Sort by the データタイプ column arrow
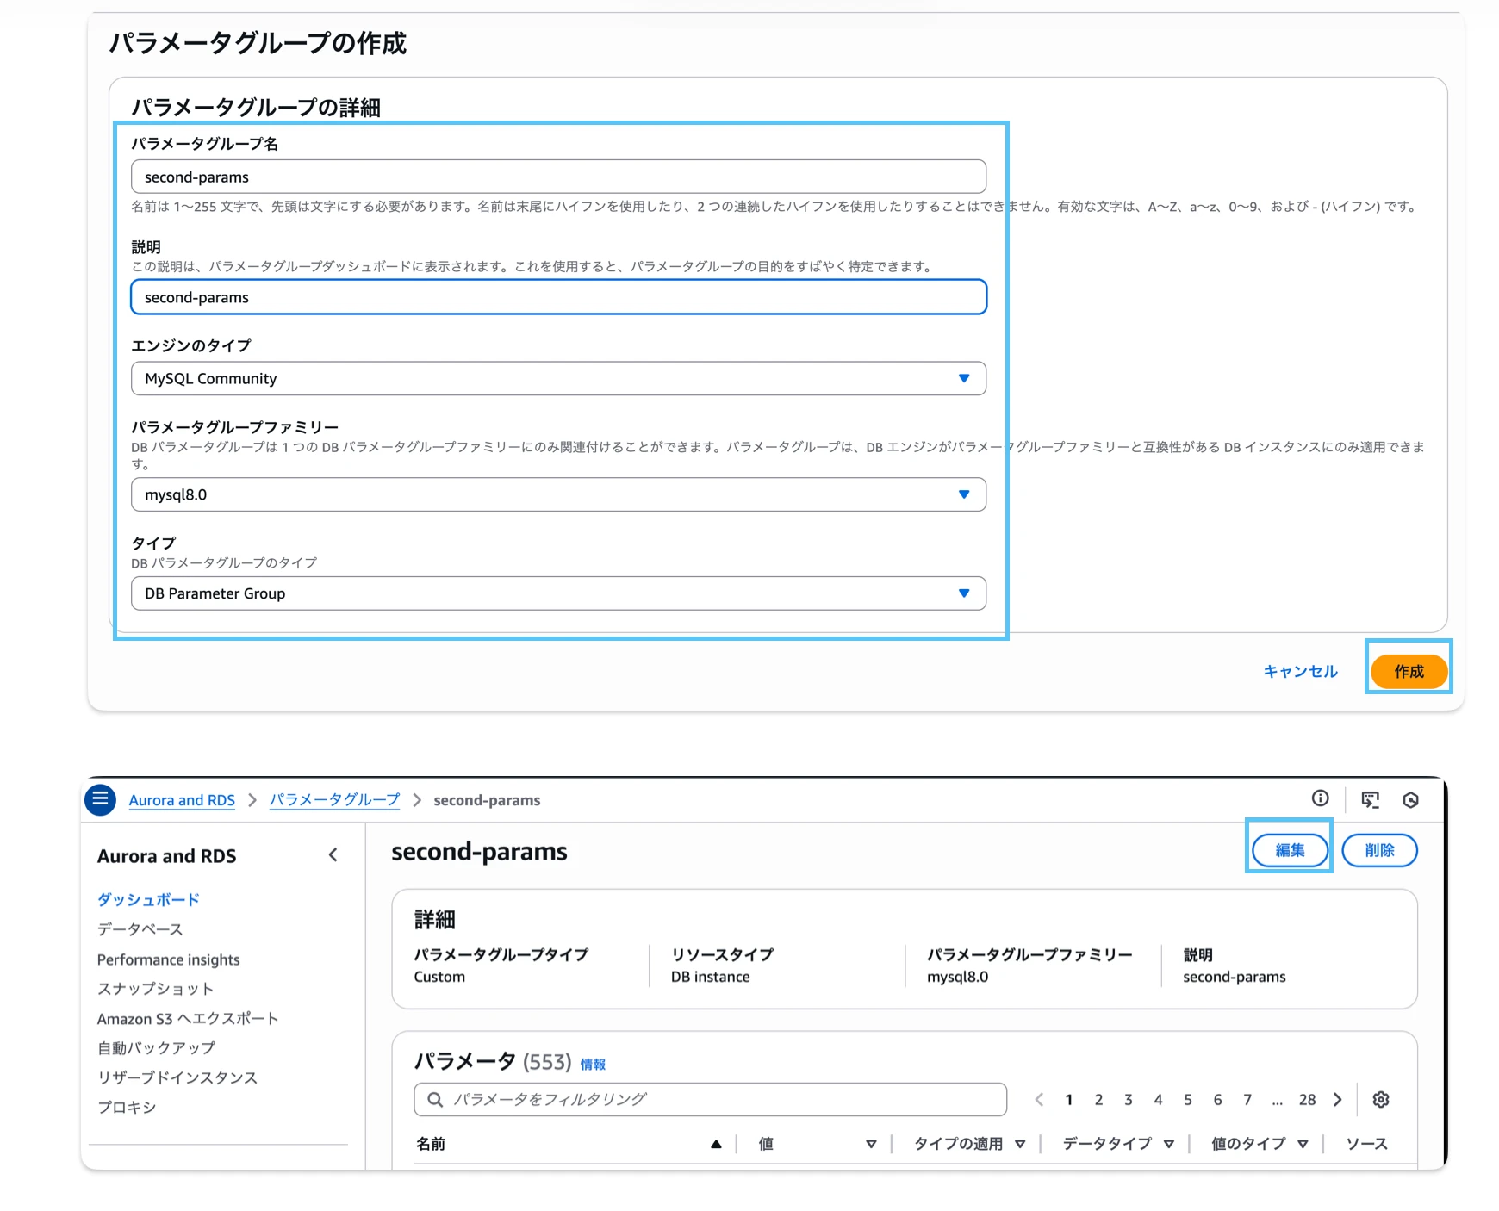1499x1211 pixels. tap(1168, 1144)
